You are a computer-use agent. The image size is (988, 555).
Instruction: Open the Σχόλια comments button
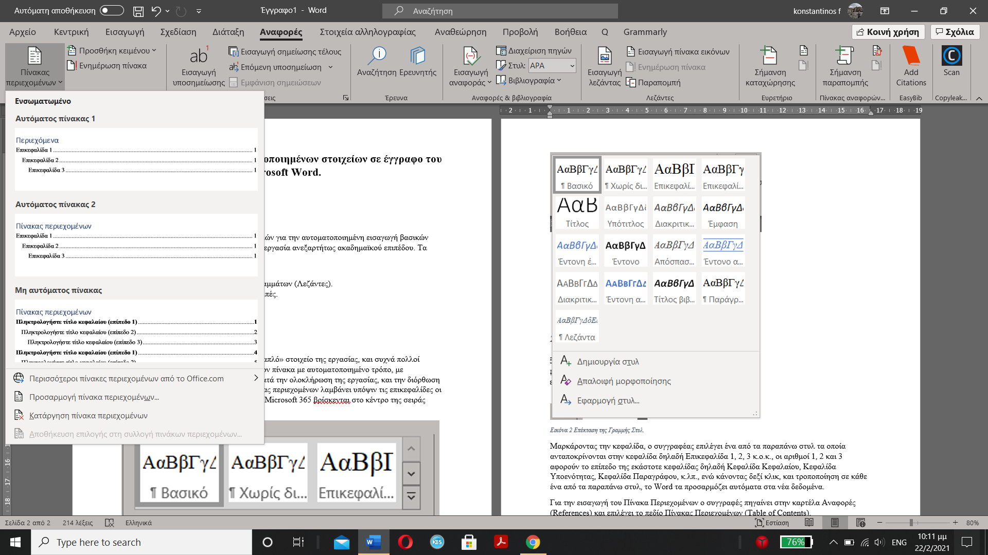coord(955,32)
